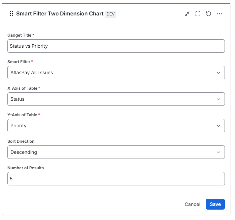The image size is (235, 220).
Task: Open the X-Axis of Table dropdown
Action: (116, 99)
